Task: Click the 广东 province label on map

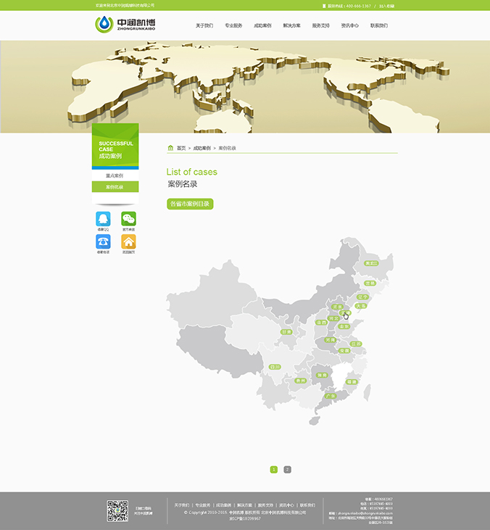Action: click(330, 397)
